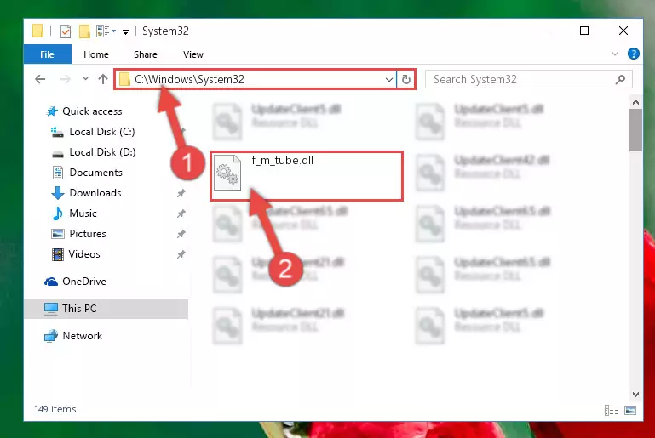Switch to the Home ribbon tab
Viewport: 655px width, 438px height.
[96, 54]
